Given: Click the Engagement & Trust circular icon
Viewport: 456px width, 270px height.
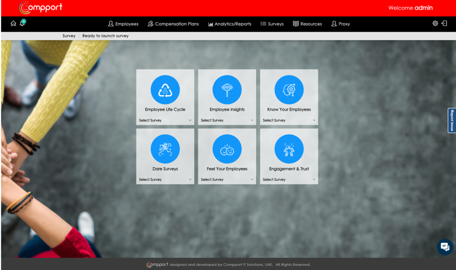Looking at the screenshot, I should click(289, 149).
